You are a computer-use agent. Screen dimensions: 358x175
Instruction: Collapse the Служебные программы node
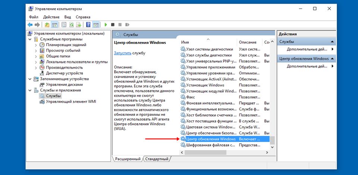pyautogui.click(x=30, y=39)
